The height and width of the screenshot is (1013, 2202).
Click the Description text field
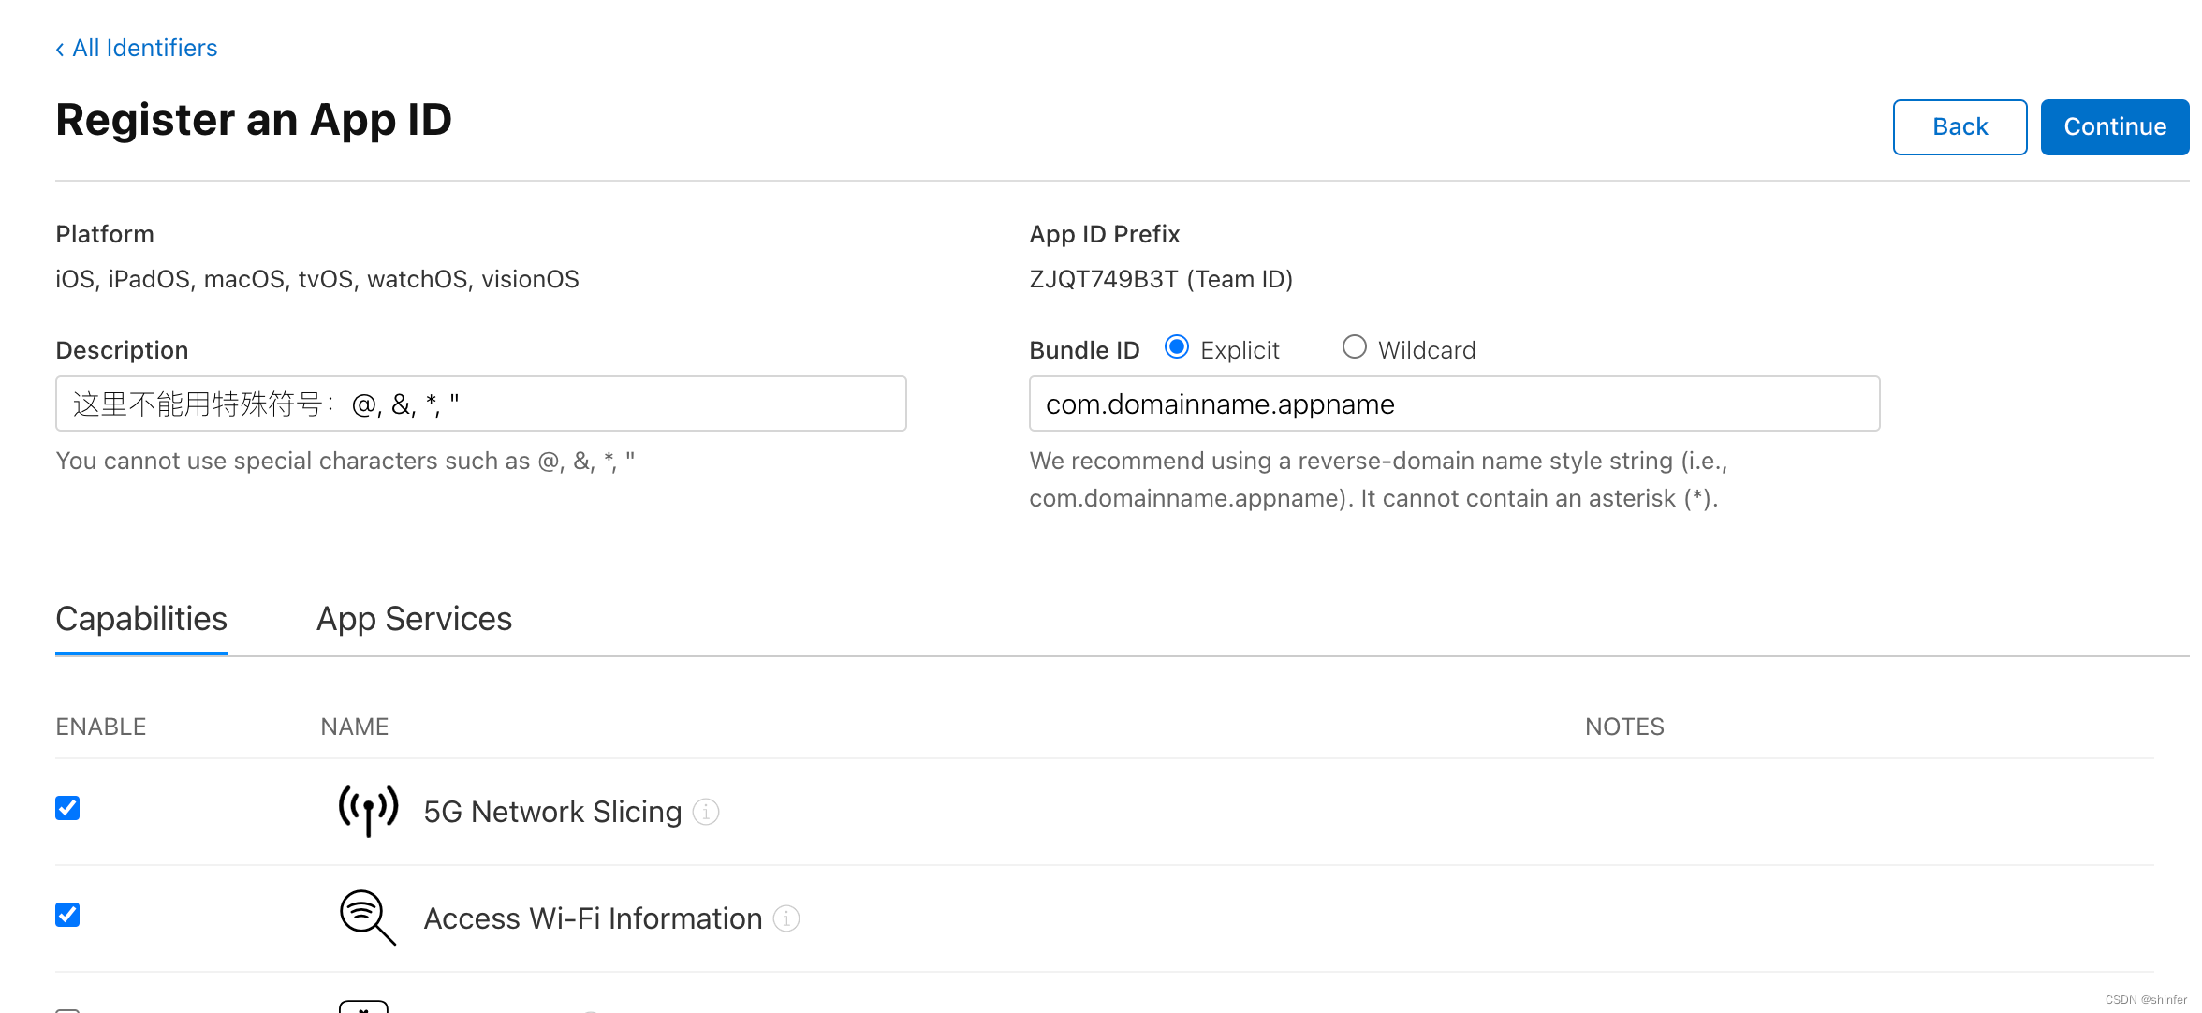tap(480, 404)
